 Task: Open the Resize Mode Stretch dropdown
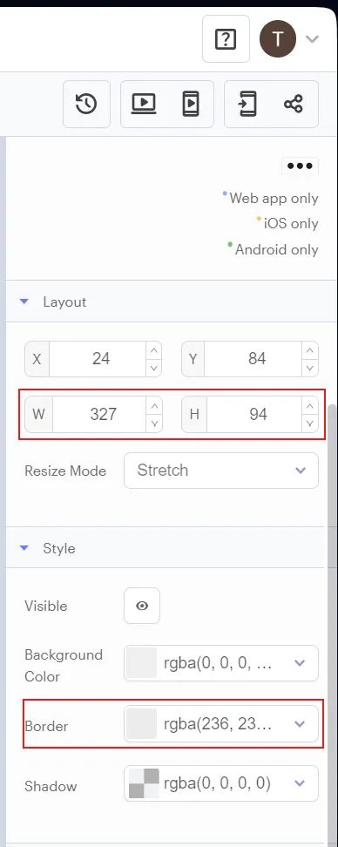221,471
